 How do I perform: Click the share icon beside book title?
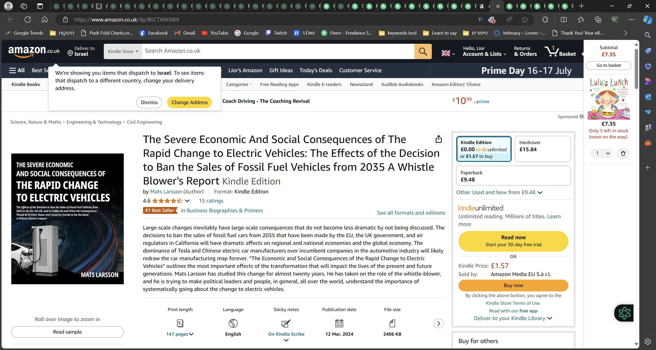tap(438, 139)
